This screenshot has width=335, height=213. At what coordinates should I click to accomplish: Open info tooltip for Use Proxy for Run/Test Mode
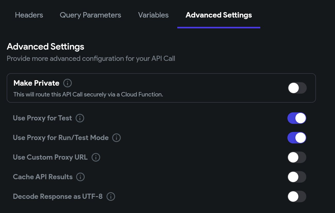click(x=116, y=138)
